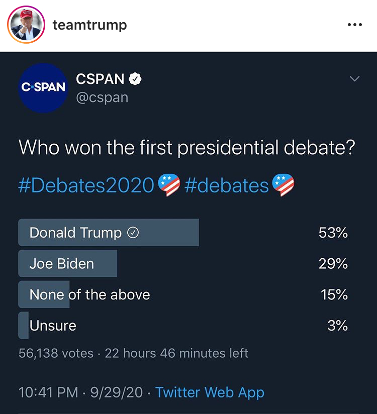Click the CSPAN verified checkmark badge
The image size is (377, 414).
(136, 79)
